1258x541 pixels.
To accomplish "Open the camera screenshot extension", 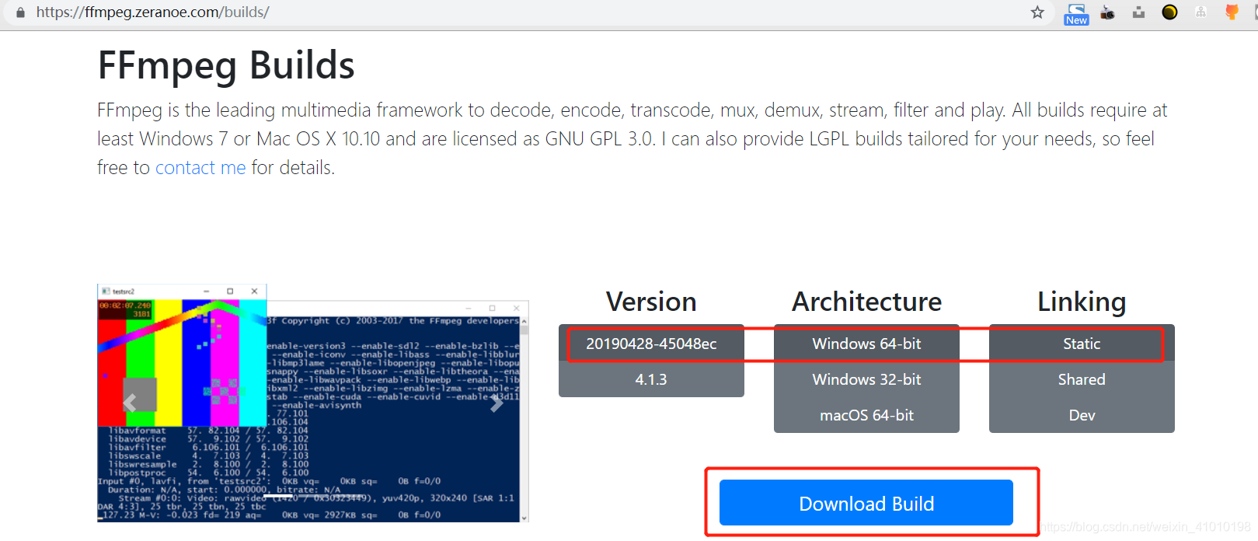I will pyautogui.click(x=1108, y=12).
